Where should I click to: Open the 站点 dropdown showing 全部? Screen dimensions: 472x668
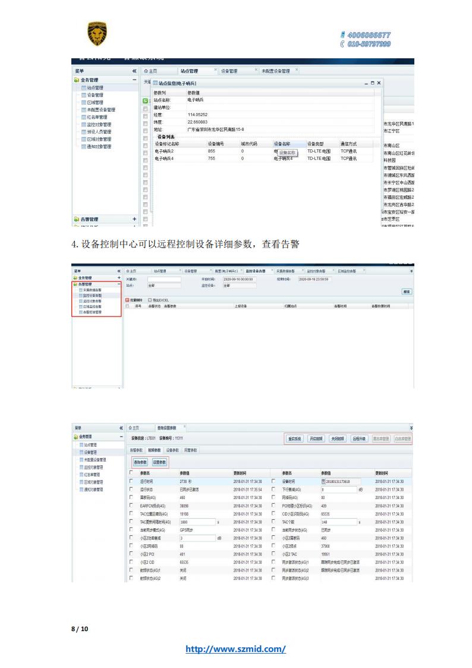coord(164,286)
